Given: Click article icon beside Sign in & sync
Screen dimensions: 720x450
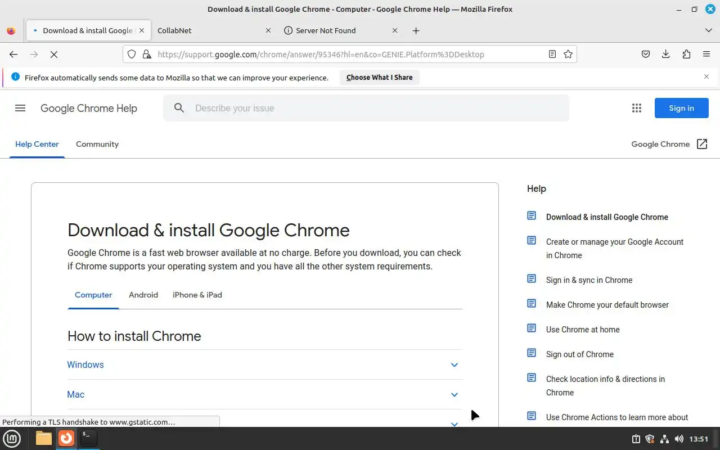Looking at the screenshot, I should 532,278.
